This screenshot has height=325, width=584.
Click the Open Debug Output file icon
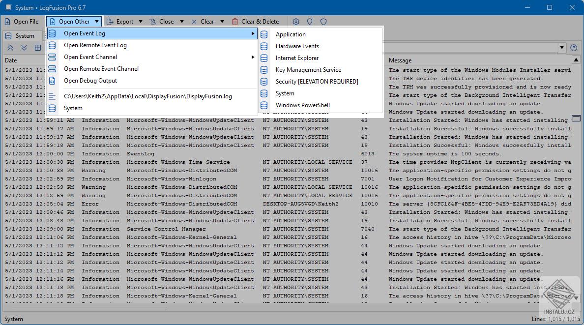click(x=52, y=81)
